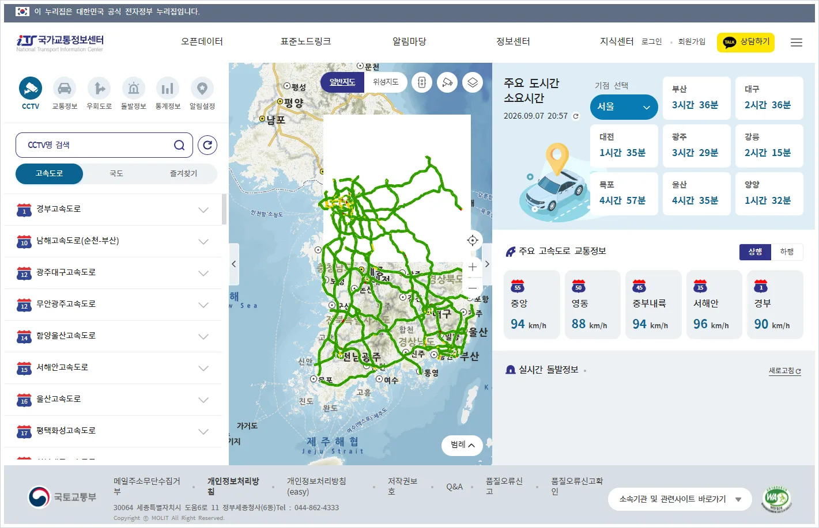Click the 로그인 link
Image resolution: width=819 pixels, height=528 pixels.
(x=652, y=41)
